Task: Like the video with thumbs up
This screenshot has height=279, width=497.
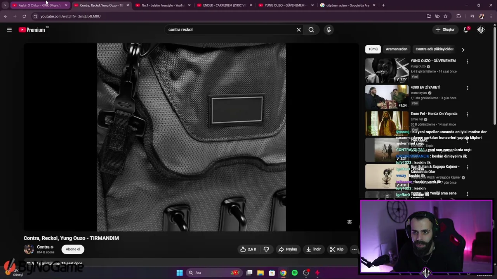Action: pos(248,249)
